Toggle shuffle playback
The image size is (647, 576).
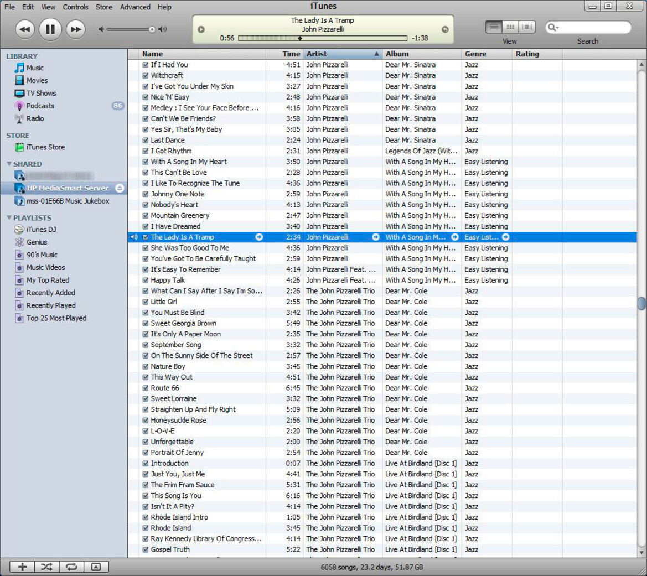[x=46, y=567]
